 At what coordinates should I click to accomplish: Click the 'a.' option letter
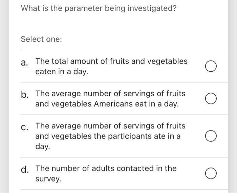point(24,63)
